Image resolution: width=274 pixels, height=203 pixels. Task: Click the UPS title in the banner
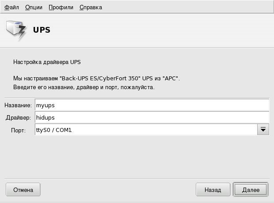click(42, 30)
